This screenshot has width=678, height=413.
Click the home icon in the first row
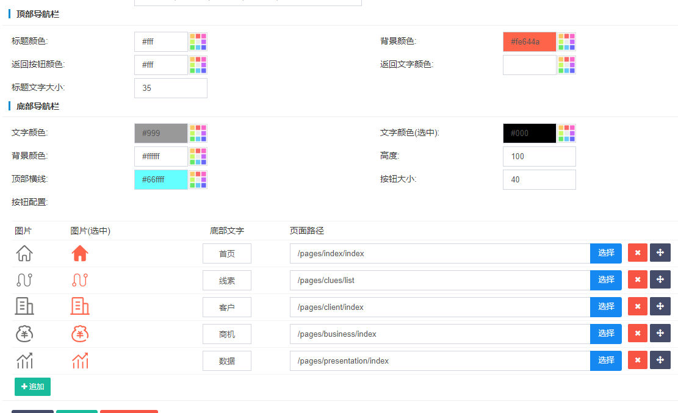coord(24,253)
